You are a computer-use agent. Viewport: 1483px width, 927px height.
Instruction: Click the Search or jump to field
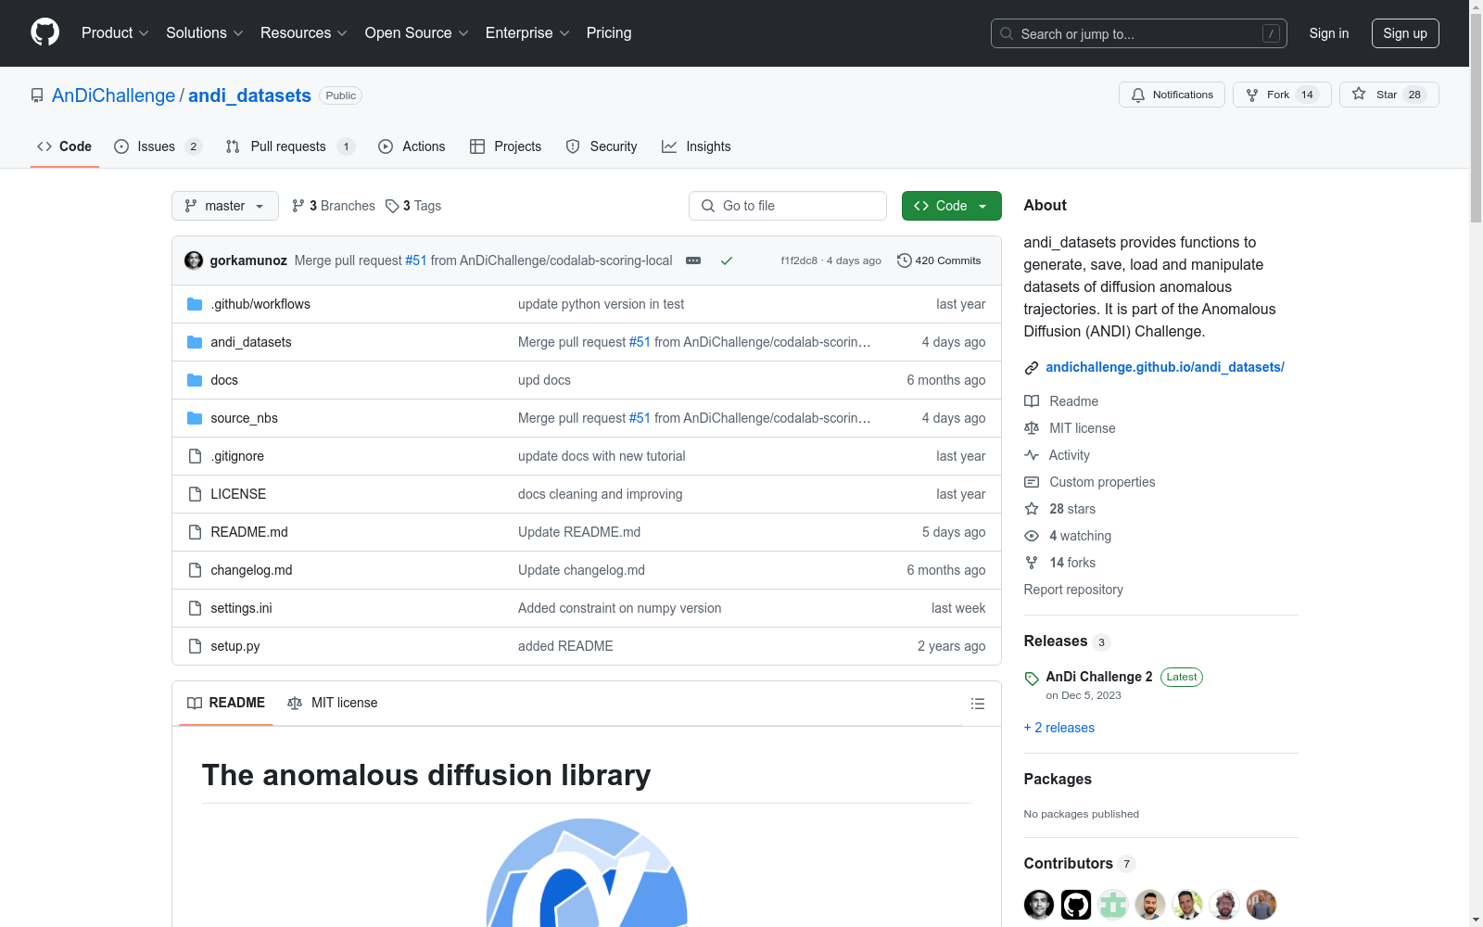pos(1139,33)
